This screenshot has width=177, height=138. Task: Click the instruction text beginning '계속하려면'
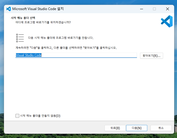tap(66, 48)
